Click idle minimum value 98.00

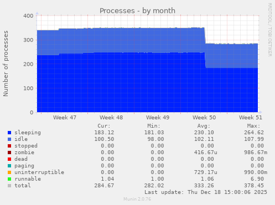click(155, 139)
